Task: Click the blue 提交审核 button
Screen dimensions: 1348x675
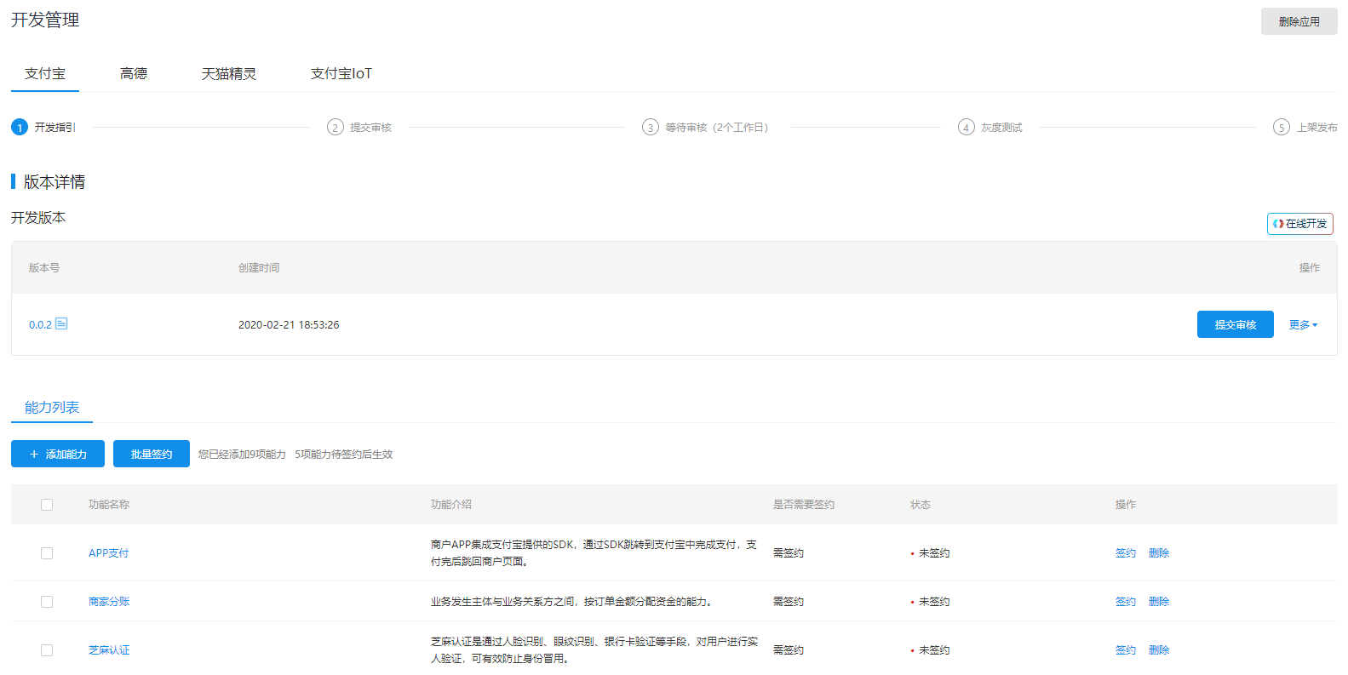Action: pos(1236,324)
